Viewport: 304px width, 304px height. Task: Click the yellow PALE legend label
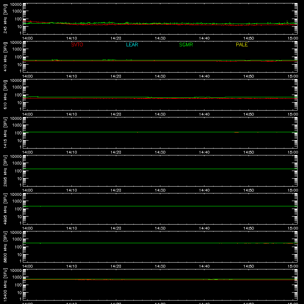(242, 44)
